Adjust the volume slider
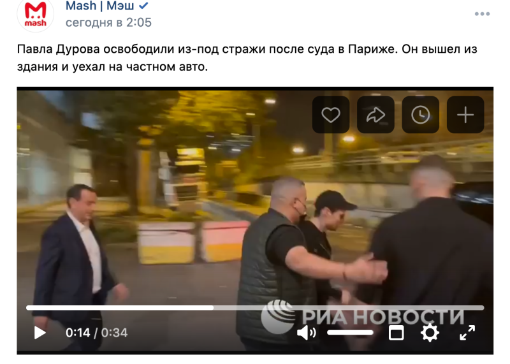 [x=350, y=333]
